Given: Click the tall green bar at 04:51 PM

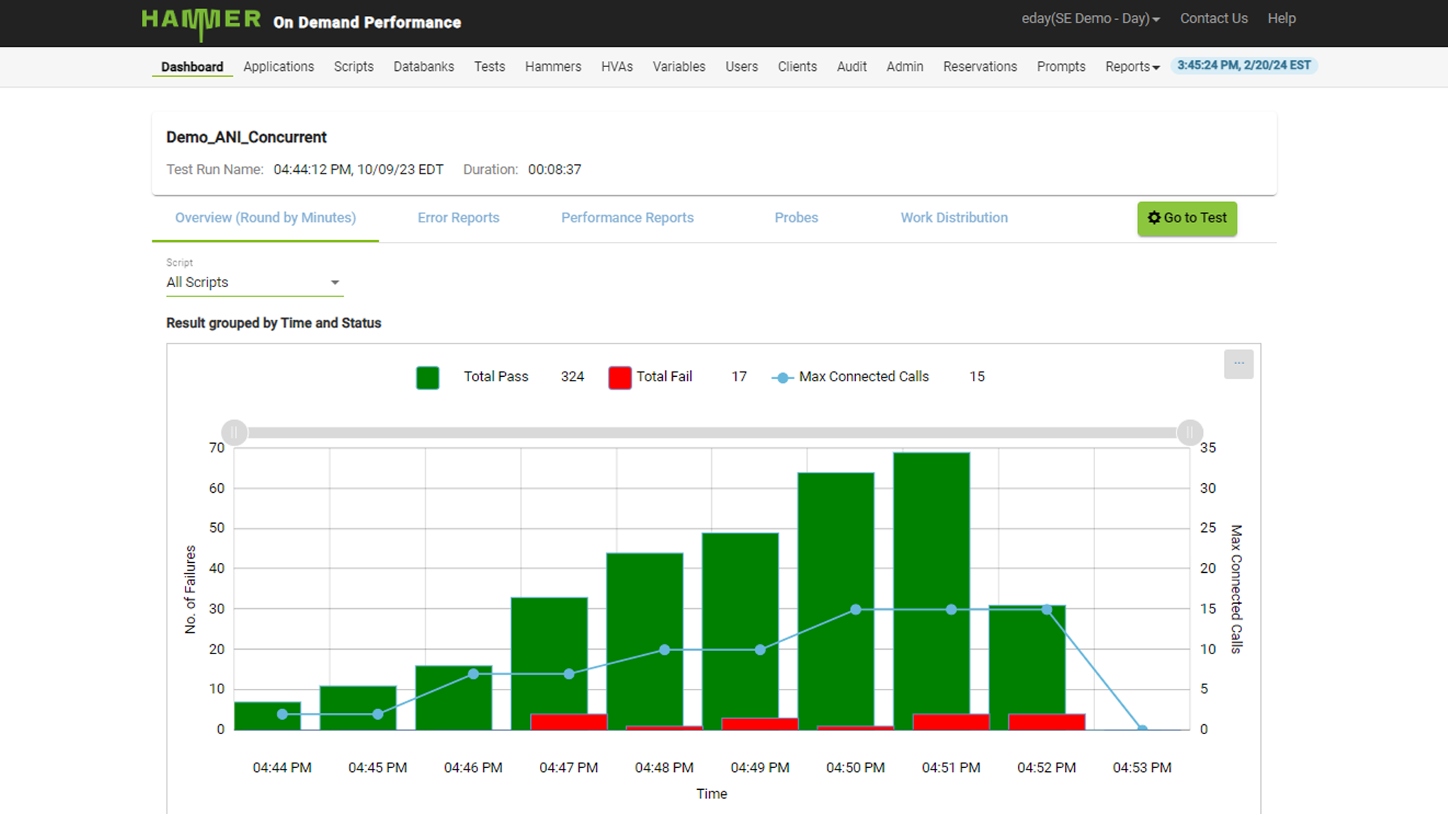Looking at the screenshot, I should pos(931,588).
